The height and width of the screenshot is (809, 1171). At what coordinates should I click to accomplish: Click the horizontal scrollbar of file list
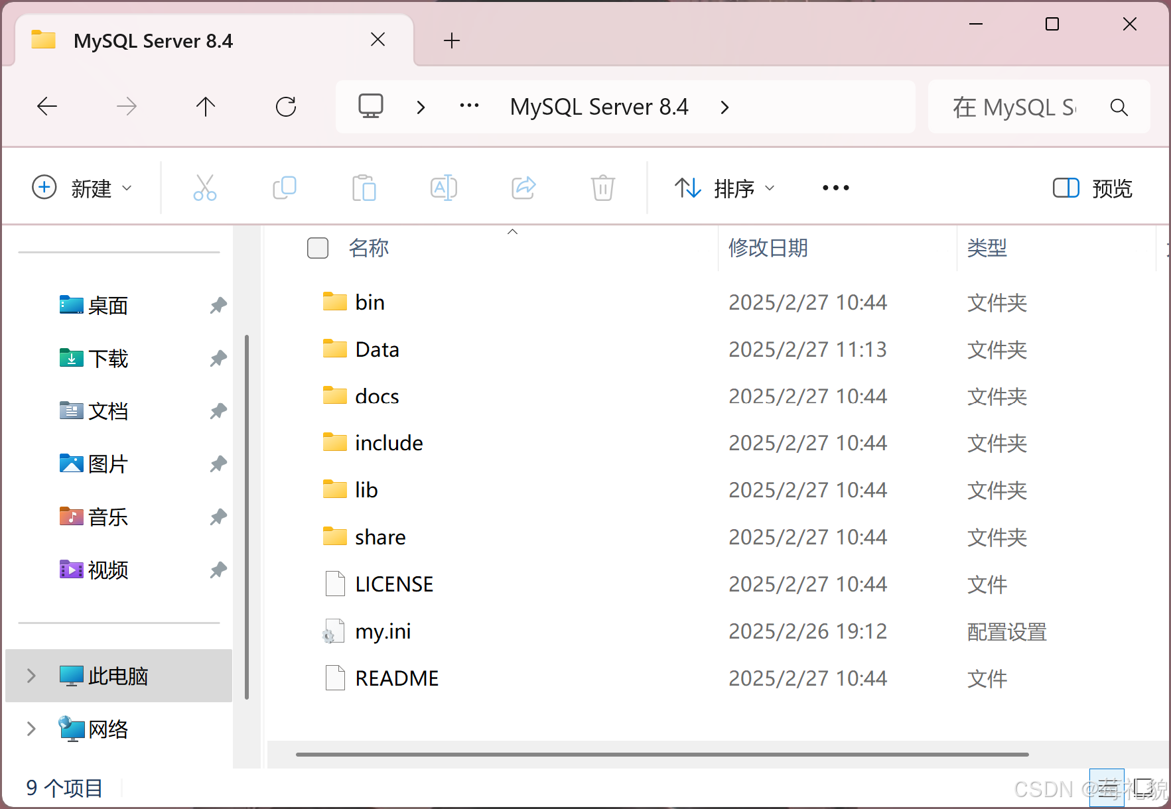(662, 754)
